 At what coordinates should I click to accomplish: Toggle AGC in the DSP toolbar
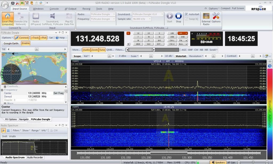184,50
